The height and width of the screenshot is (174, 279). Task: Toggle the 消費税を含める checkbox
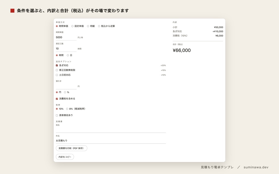coord(57,99)
